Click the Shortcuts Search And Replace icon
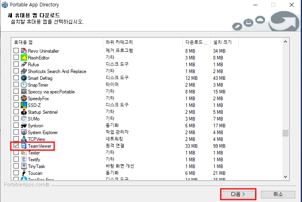 point(24,71)
